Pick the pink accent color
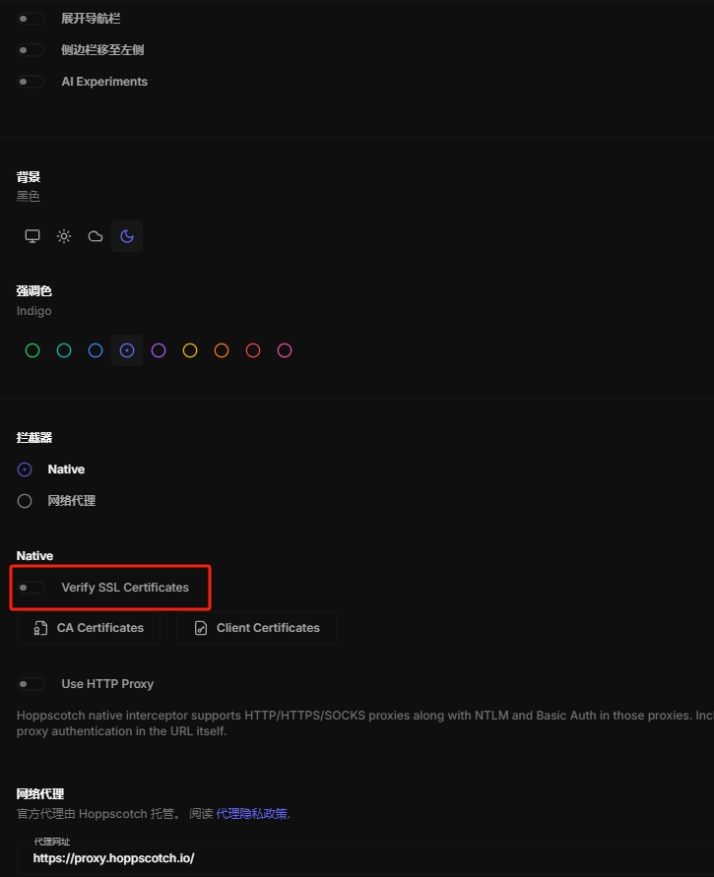Viewport: 714px width, 877px height. (x=285, y=350)
